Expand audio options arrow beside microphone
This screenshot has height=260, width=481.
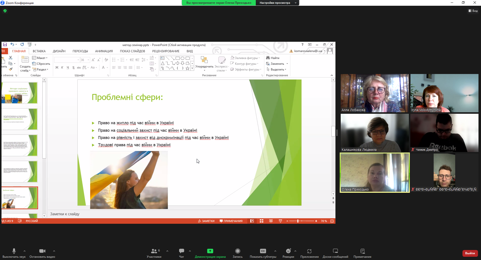pos(24,251)
